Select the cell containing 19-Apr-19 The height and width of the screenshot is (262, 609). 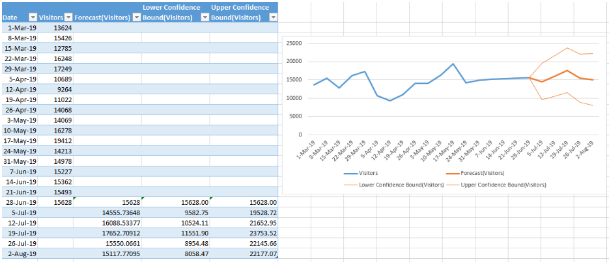coord(19,99)
